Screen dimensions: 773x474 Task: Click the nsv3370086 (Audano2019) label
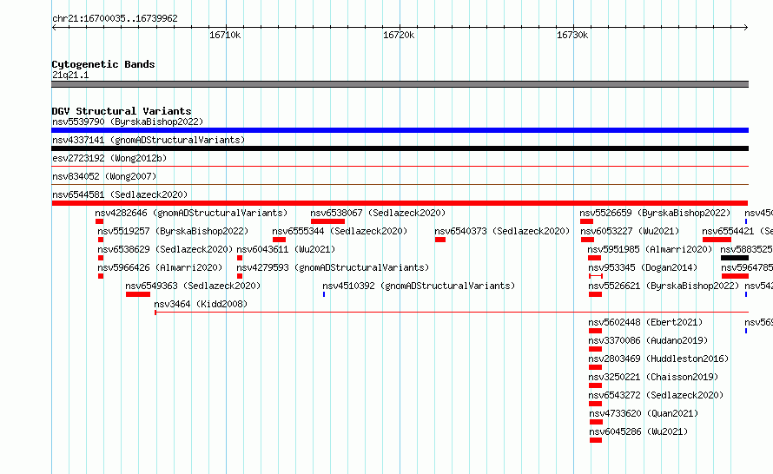pos(648,340)
